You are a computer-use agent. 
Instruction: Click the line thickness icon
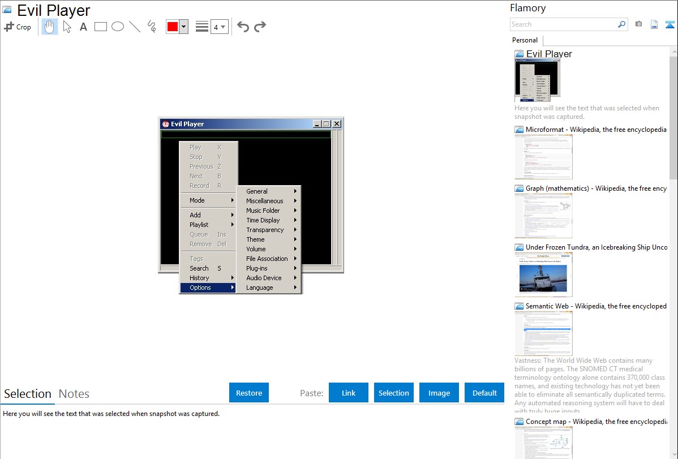(202, 27)
